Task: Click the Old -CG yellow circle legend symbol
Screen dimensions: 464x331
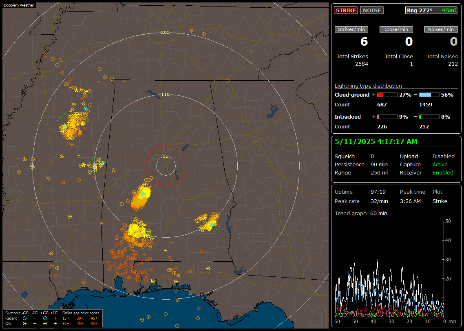Action: coord(24,324)
